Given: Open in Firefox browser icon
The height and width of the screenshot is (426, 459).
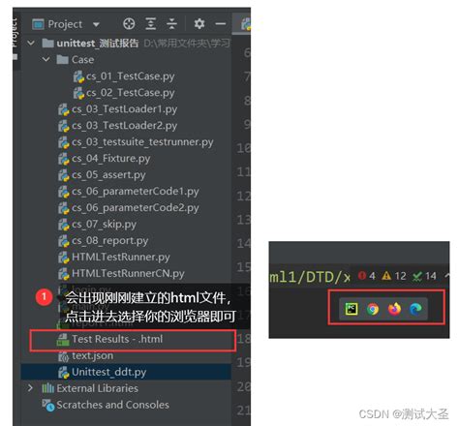Looking at the screenshot, I should (394, 309).
